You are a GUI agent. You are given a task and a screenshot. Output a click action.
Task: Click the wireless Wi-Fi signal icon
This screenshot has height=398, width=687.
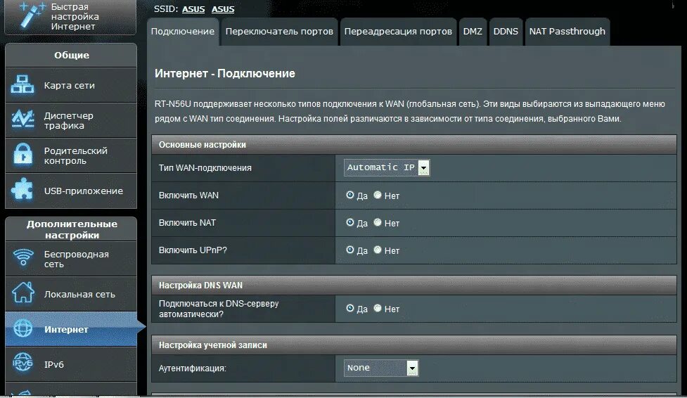[x=23, y=258]
